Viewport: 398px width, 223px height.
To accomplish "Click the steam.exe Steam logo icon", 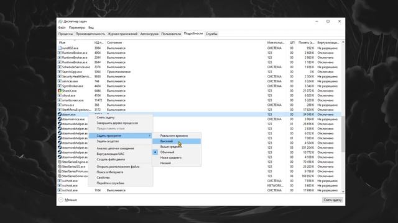I will [x=60, y=114].
